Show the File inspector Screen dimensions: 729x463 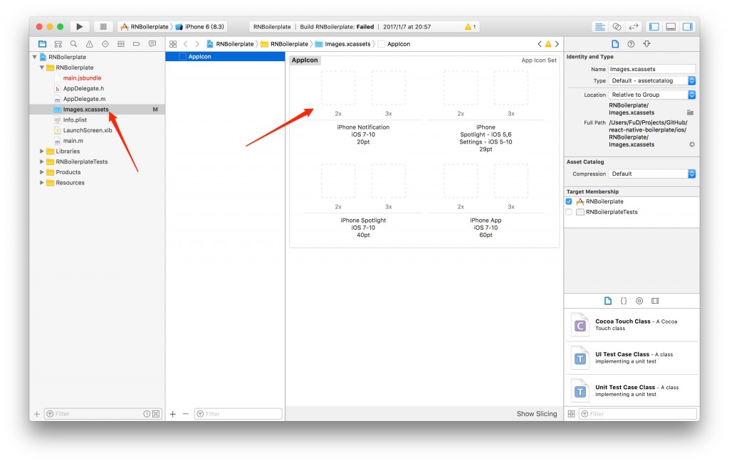tap(615, 43)
